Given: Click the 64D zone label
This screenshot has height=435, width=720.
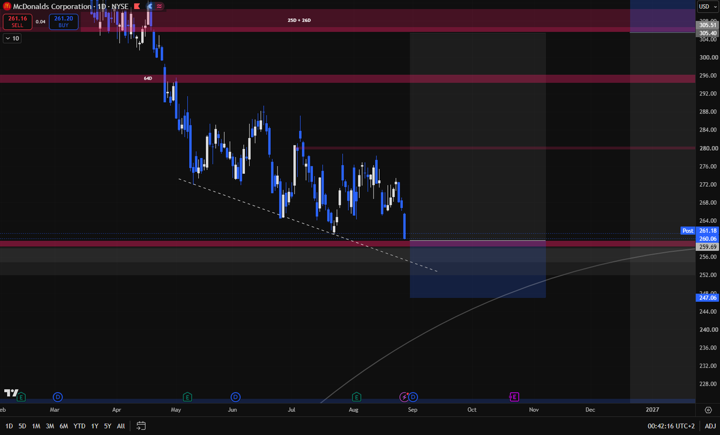Looking at the screenshot, I should click(x=148, y=79).
